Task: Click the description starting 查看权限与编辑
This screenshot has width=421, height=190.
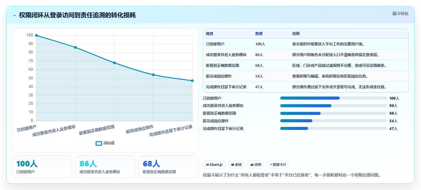Action: pos(330,76)
